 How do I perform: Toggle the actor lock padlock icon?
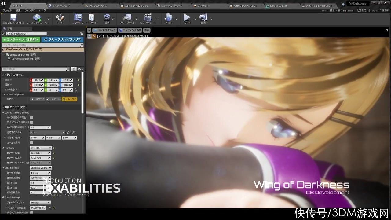(x=82, y=34)
